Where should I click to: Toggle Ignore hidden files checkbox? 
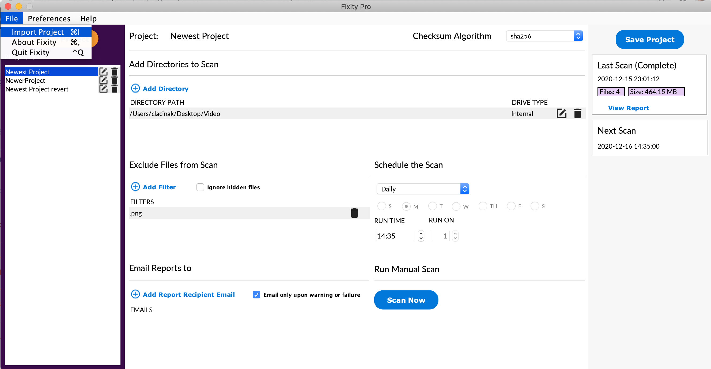point(200,187)
